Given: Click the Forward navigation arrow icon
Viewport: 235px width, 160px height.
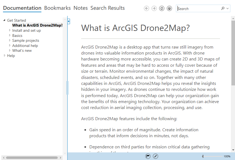Looking at the screenshot, I should 154,8.
